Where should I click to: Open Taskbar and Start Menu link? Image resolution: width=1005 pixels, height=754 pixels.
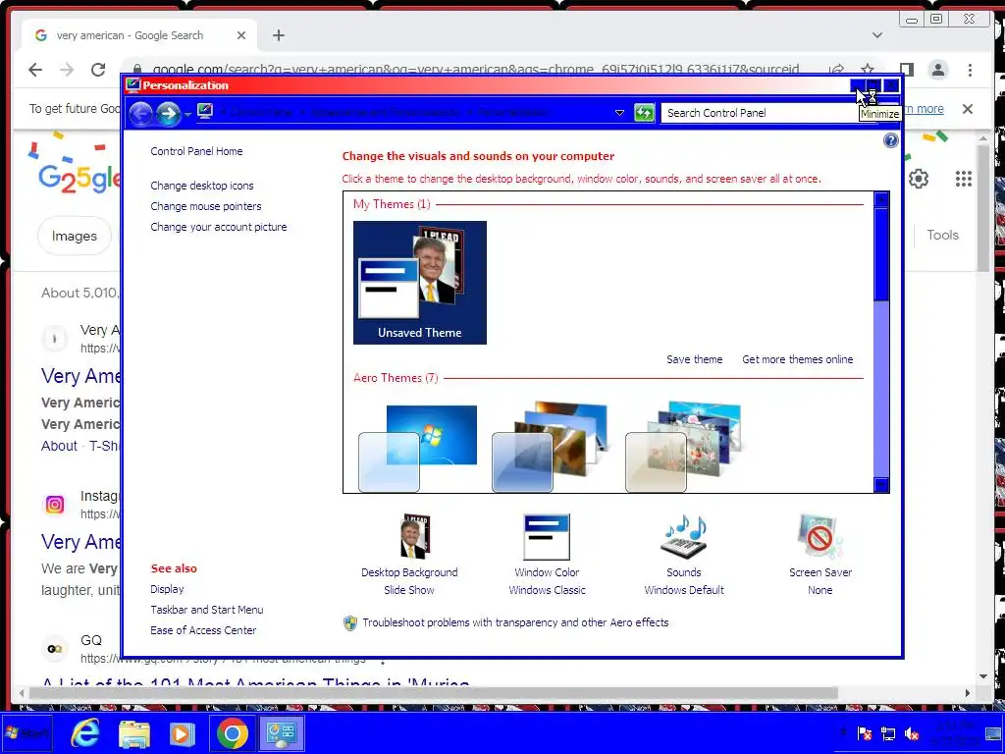(x=206, y=610)
